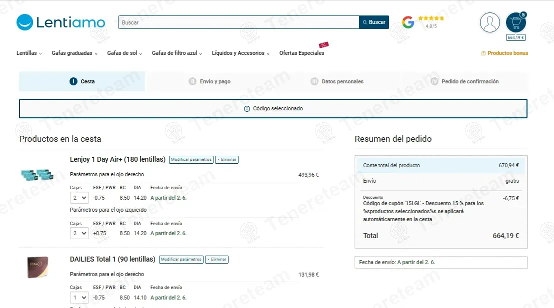Click the red percent offers badge
The width and height of the screenshot is (554, 308).
click(323, 45)
